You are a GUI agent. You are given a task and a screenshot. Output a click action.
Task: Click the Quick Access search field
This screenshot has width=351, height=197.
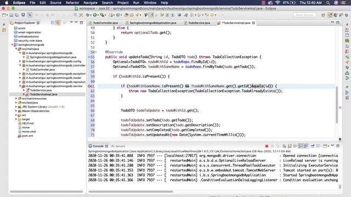click(x=304, y=15)
